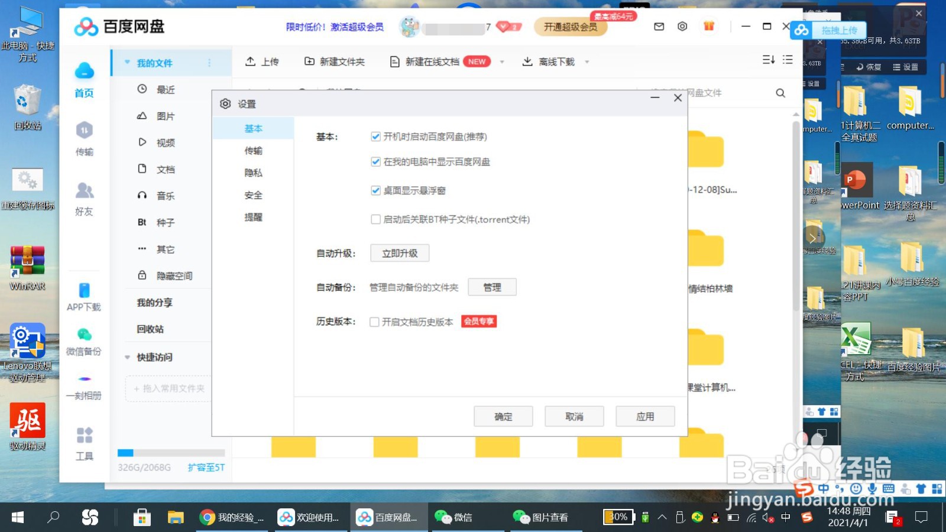Select 隐私 settings tab
946x532 pixels.
click(253, 173)
